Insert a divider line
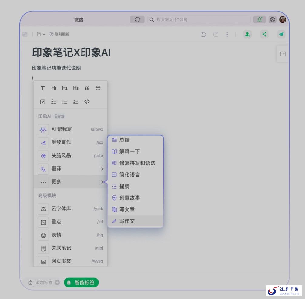305x299 pixels. pos(98,88)
